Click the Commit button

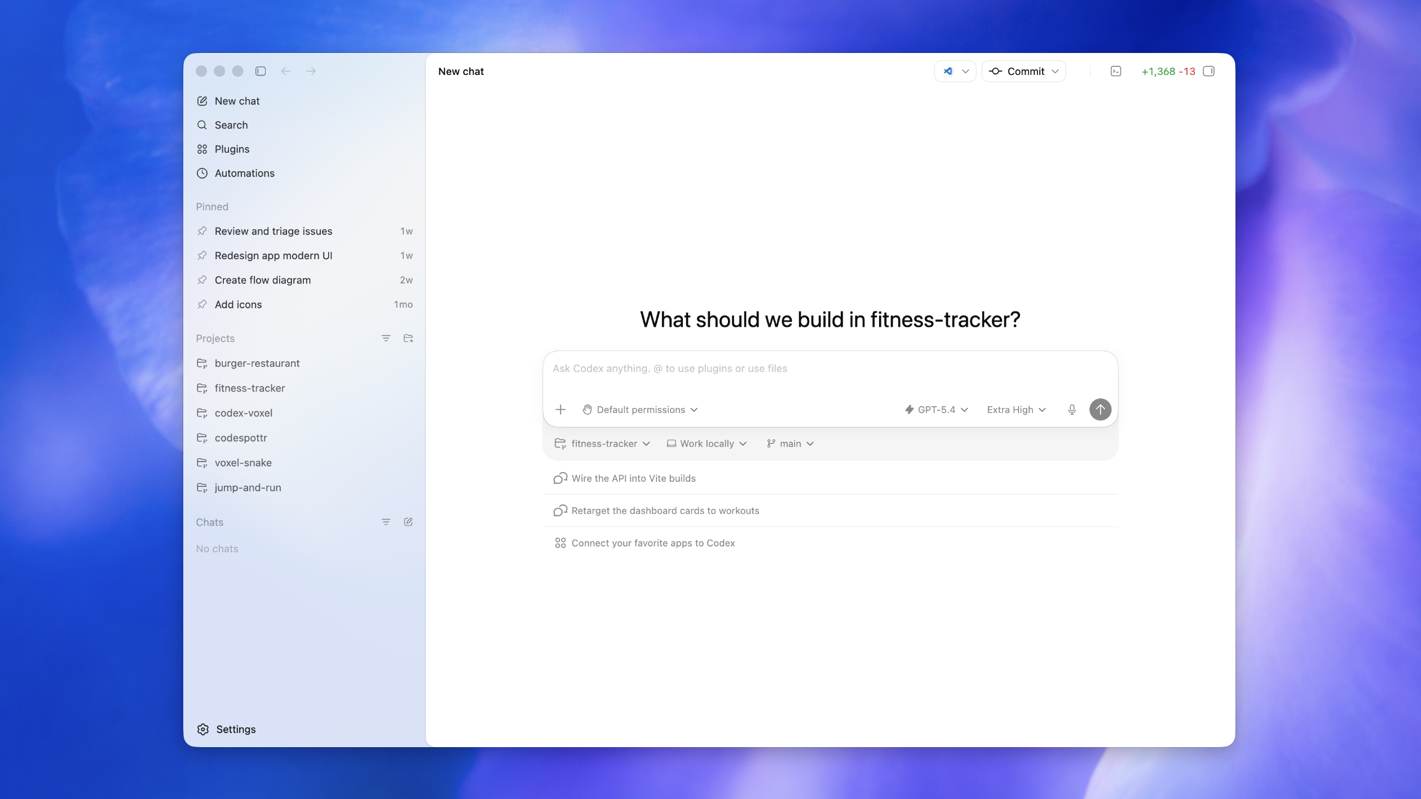tap(1023, 71)
